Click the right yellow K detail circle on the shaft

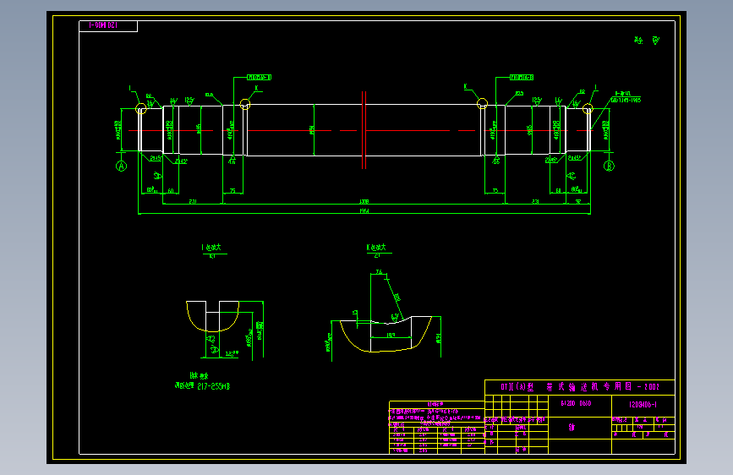point(482,103)
